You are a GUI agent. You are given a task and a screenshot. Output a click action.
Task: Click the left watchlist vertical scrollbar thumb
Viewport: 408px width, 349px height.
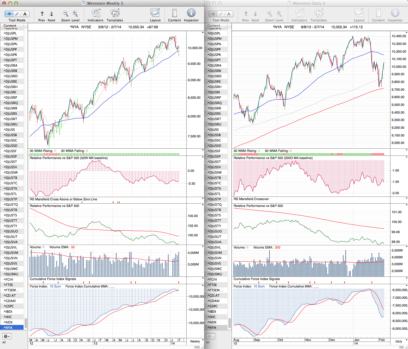[26, 322]
